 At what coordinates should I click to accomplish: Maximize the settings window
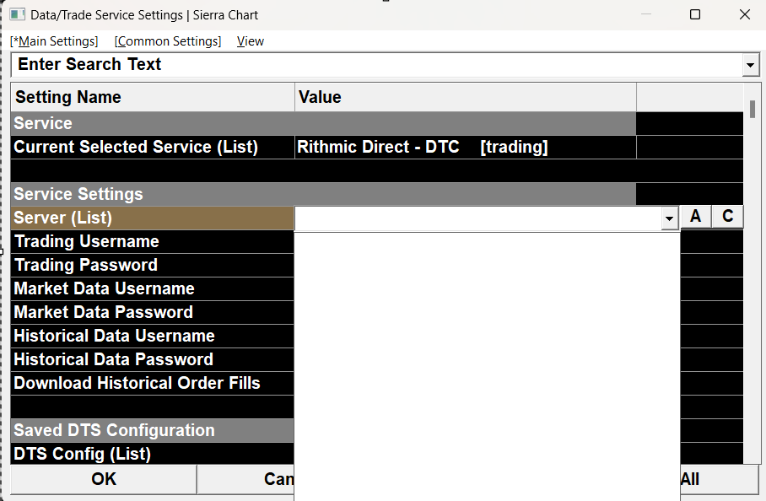(x=695, y=14)
